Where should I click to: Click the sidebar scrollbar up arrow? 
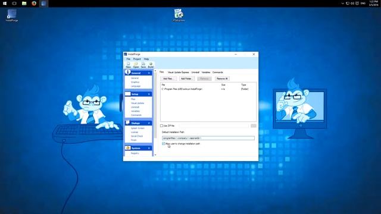point(155,71)
